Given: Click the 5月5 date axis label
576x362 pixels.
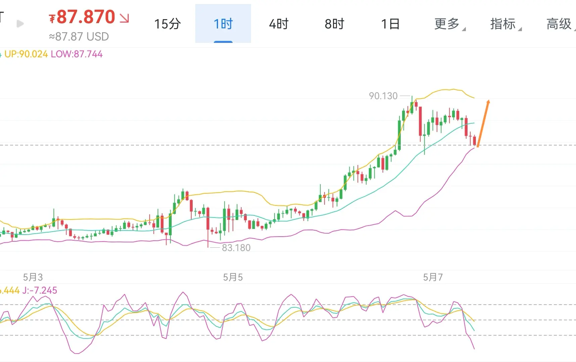Looking at the screenshot, I should (233, 277).
